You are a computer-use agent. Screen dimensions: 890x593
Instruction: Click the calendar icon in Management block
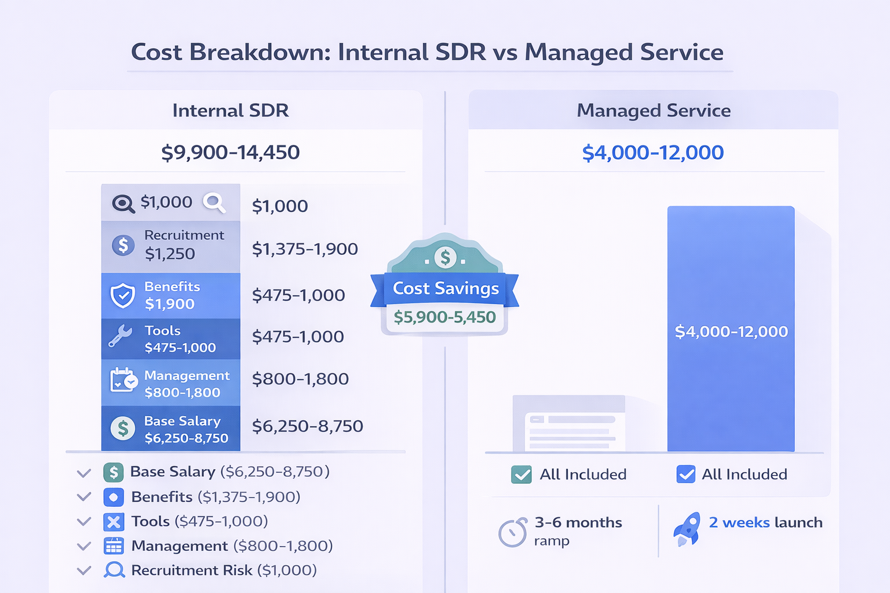[123, 380]
